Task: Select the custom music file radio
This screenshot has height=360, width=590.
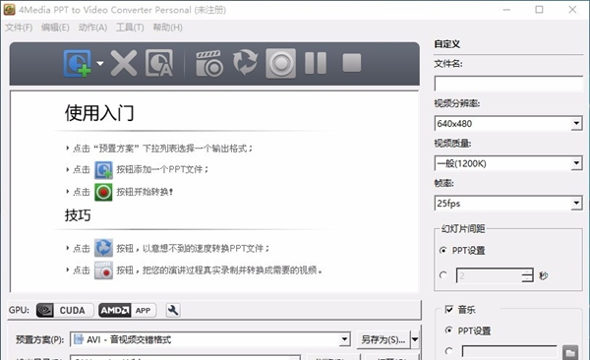Action: tap(448, 351)
